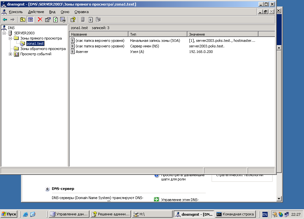Click the New Zone toolbar icon

click(x=98, y=20)
